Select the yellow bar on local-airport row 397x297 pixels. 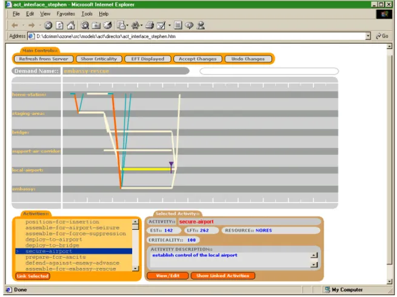click(x=146, y=169)
